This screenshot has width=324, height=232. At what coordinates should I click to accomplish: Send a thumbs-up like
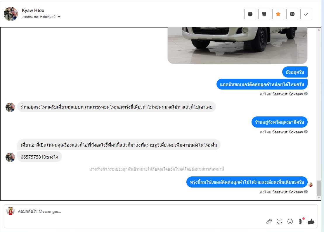311,221
